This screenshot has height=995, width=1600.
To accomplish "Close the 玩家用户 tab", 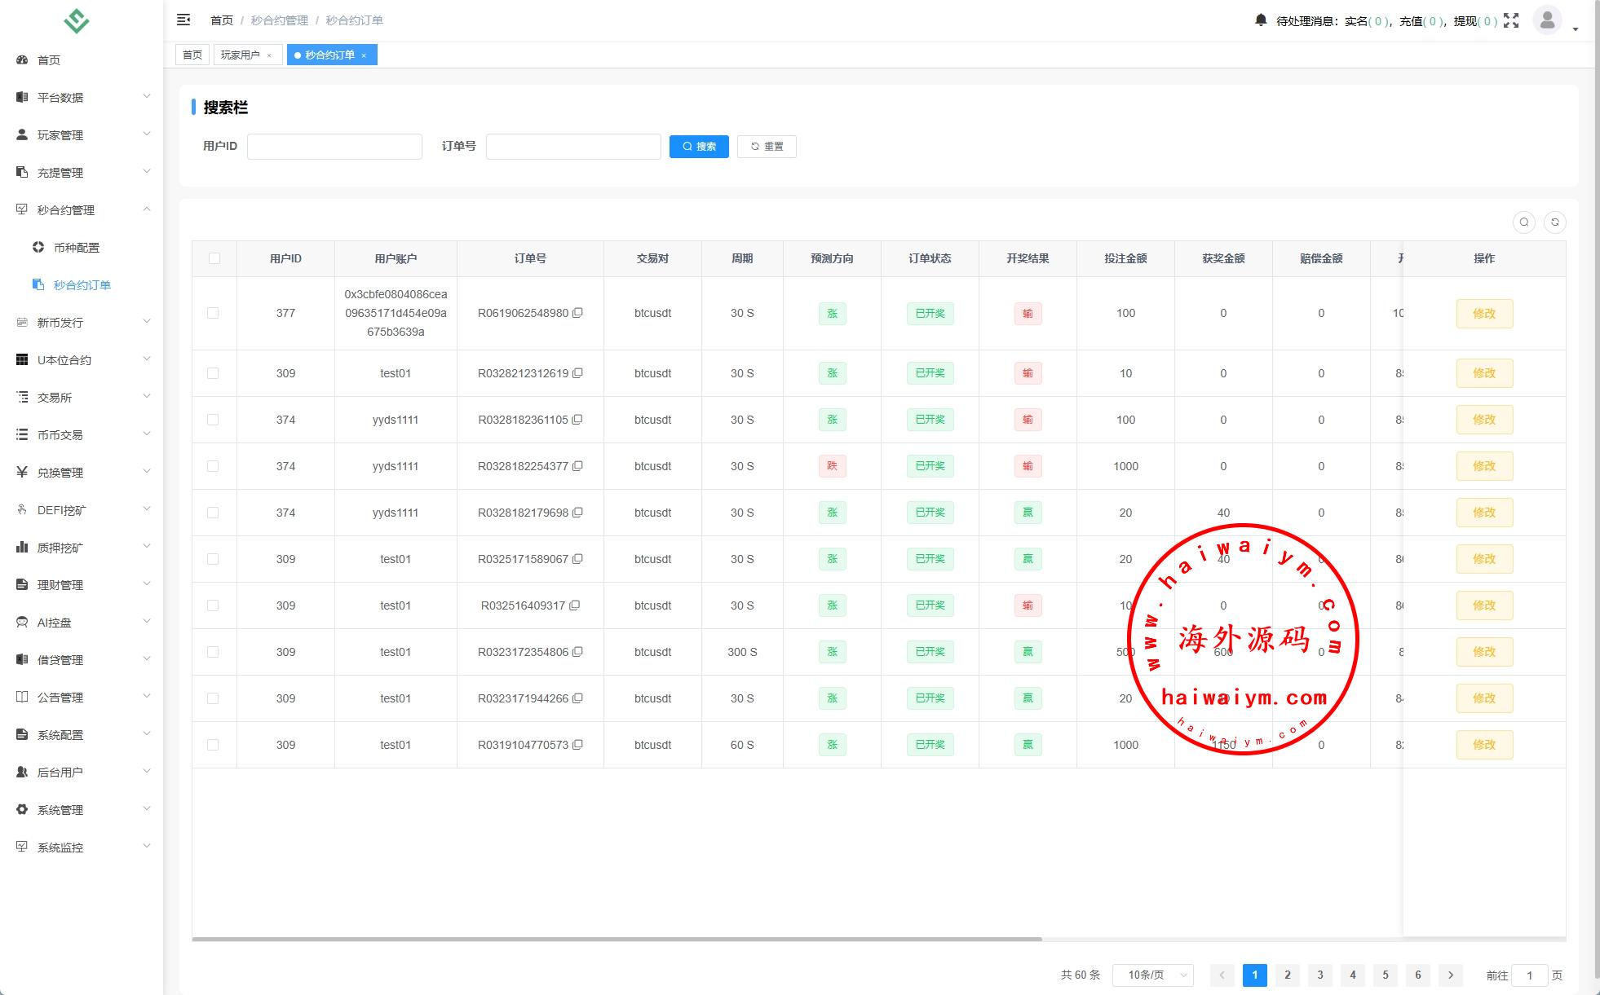I will click(x=269, y=55).
